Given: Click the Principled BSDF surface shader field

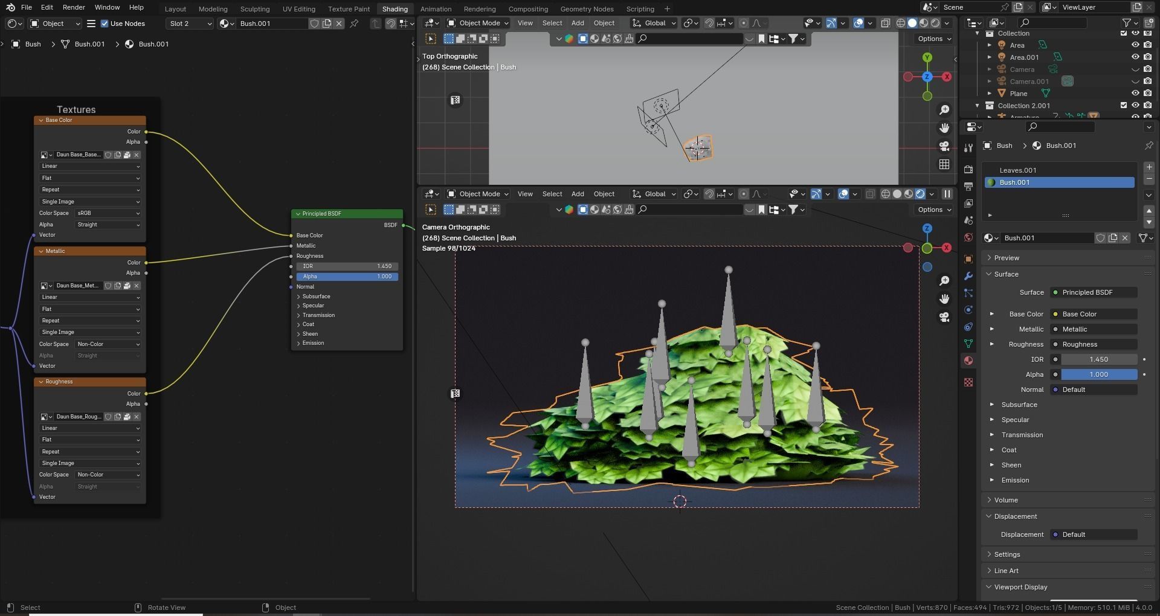Looking at the screenshot, I should 1094,292.
